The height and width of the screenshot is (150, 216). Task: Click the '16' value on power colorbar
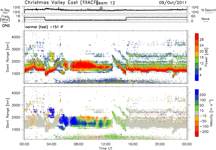(x=201, y=57)
